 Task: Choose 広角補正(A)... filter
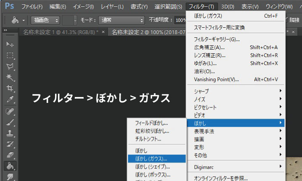[x=236, y=47]
